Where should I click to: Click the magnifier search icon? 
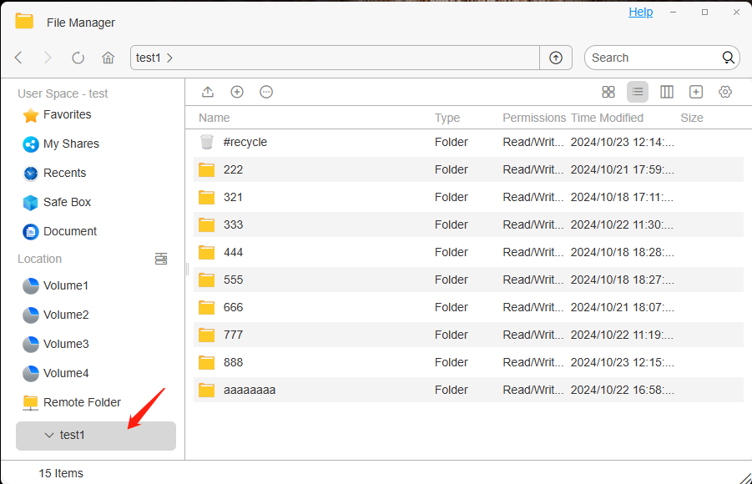coord(728,58)
